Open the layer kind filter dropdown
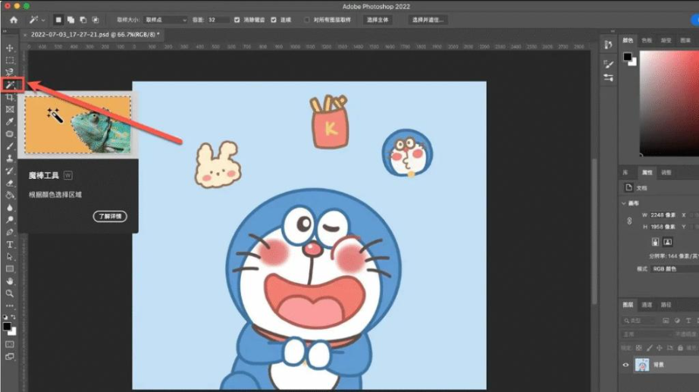 tap(640, 321)
